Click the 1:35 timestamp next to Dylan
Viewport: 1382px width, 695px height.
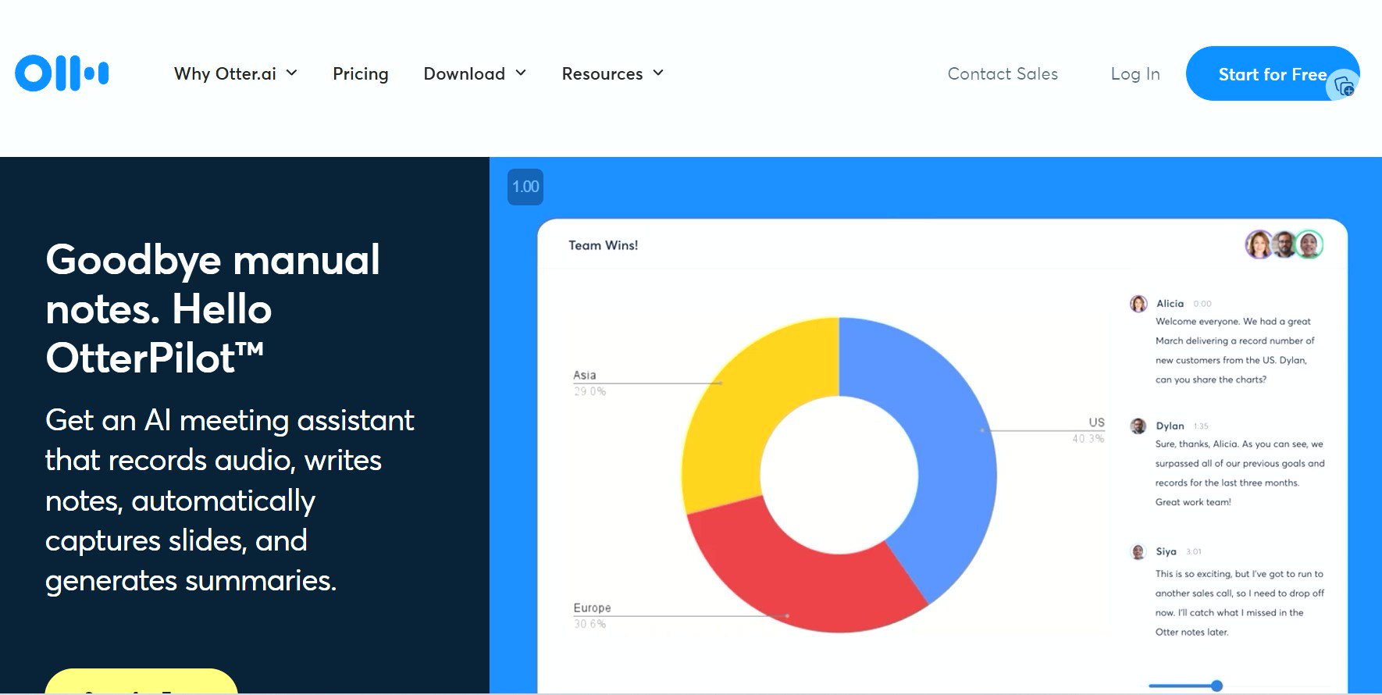(1201, 426)
